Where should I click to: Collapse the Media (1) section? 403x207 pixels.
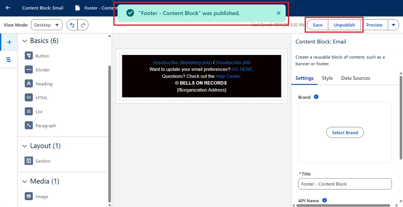point(25,182)
